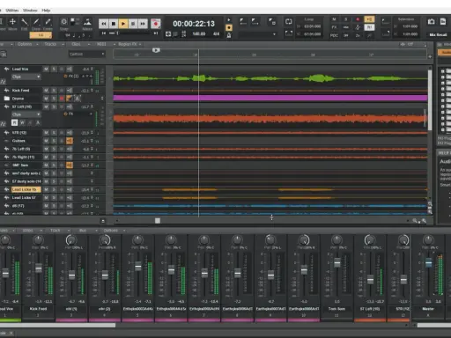The image size is (451, 338).
Task: Solo the Kick Feed track
Action: coord(54,91)
